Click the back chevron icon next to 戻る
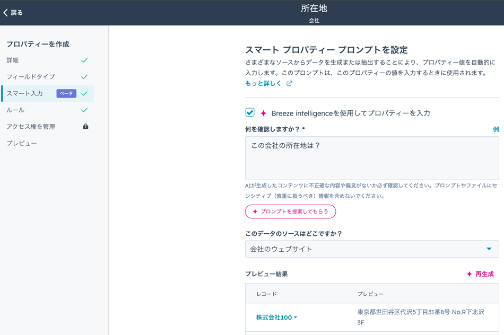The image size is (504, 335). click(x=6, y=13)
